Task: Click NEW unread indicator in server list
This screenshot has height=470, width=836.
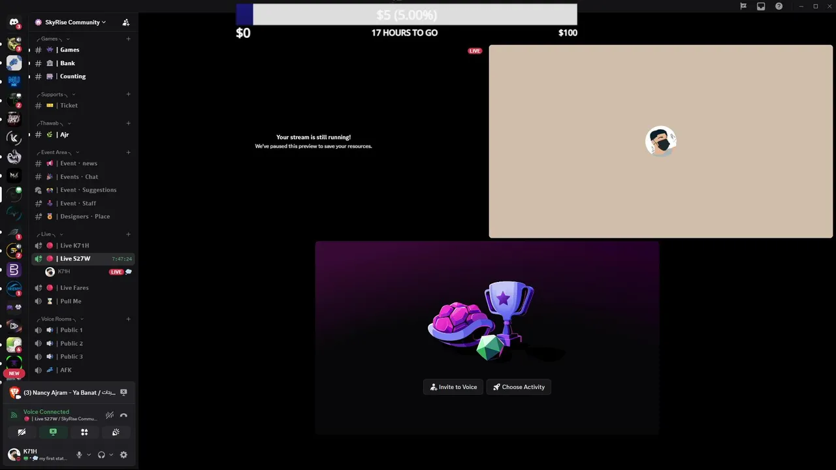Action: point(14,373)
